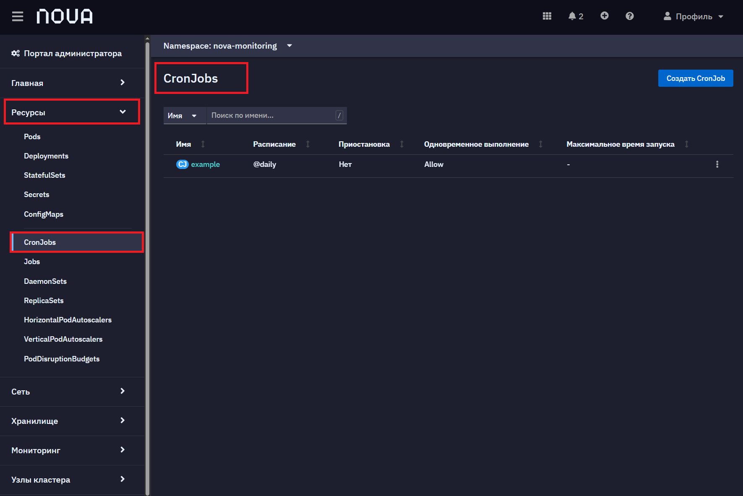Screen dimensions: 743x496
Task: Click the Nova logo
Action: coord(65,16)
